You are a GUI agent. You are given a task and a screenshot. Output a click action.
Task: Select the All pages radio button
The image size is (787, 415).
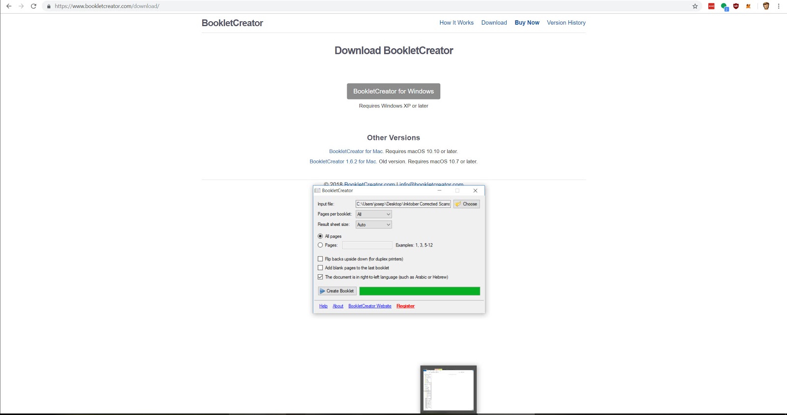[320, 236]
